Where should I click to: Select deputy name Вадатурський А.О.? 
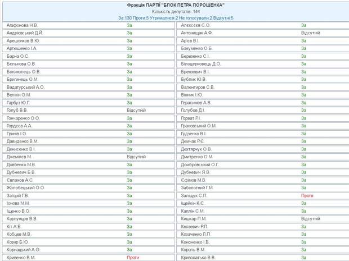pos(26,88)
